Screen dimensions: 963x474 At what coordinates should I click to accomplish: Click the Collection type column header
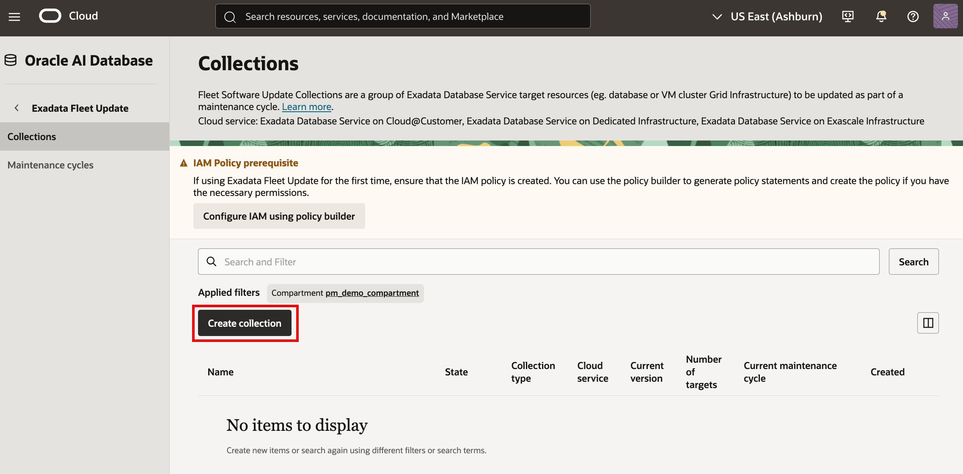[x=533, y=372]
